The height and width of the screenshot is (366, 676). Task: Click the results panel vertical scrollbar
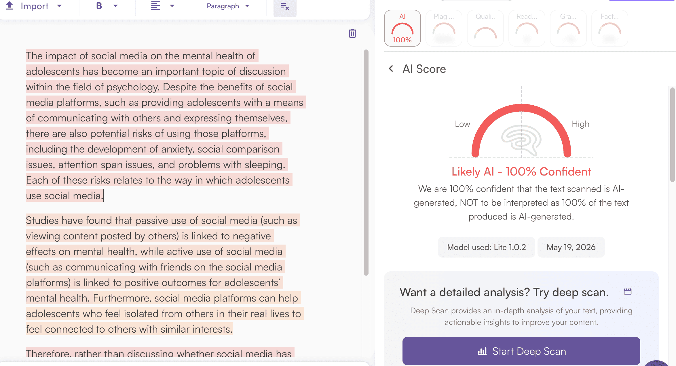click(672, 135)
